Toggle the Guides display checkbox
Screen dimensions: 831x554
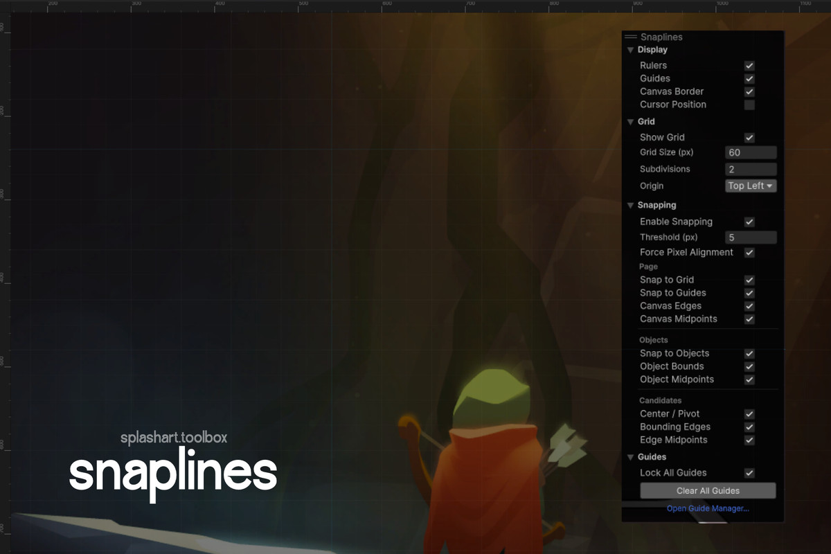tap(749, 79)
